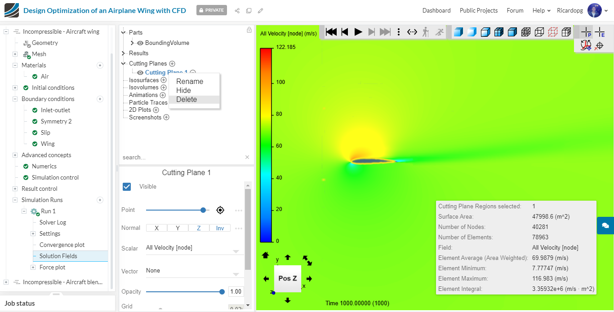
Task: Choose the red points cube render mode
Action: [x=553, y=32]
